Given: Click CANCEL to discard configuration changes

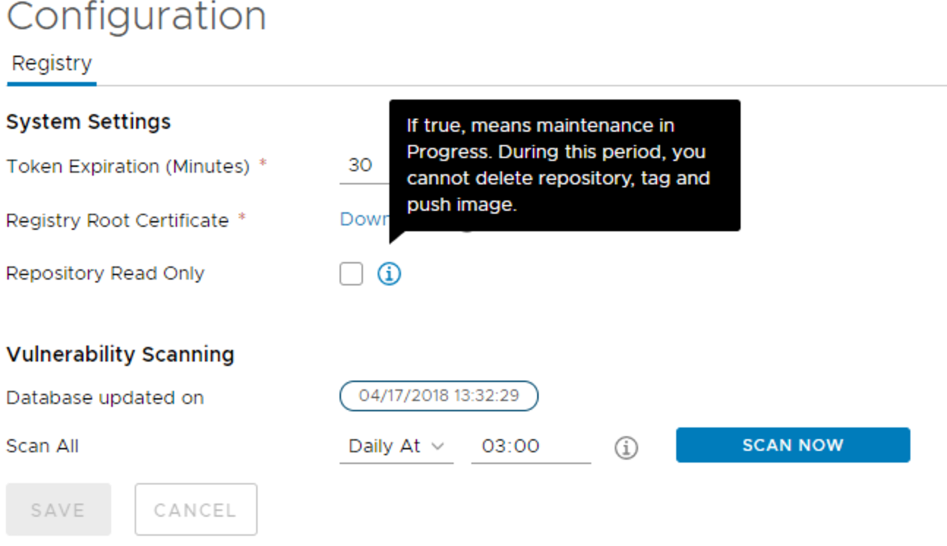Looking at the screenshot, I should (195, 509).
